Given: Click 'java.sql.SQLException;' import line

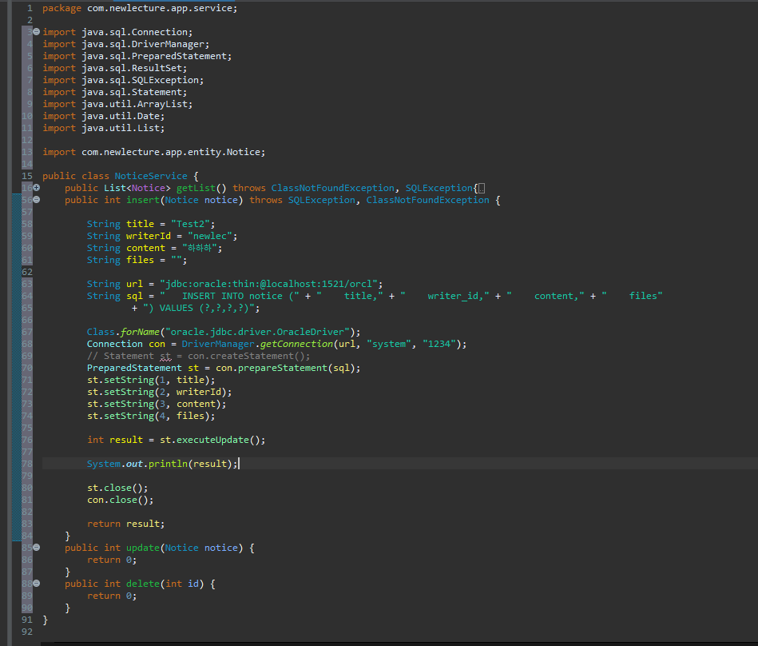Looking at the screenshot, I should pyautogui.click(x=142, y=80).
